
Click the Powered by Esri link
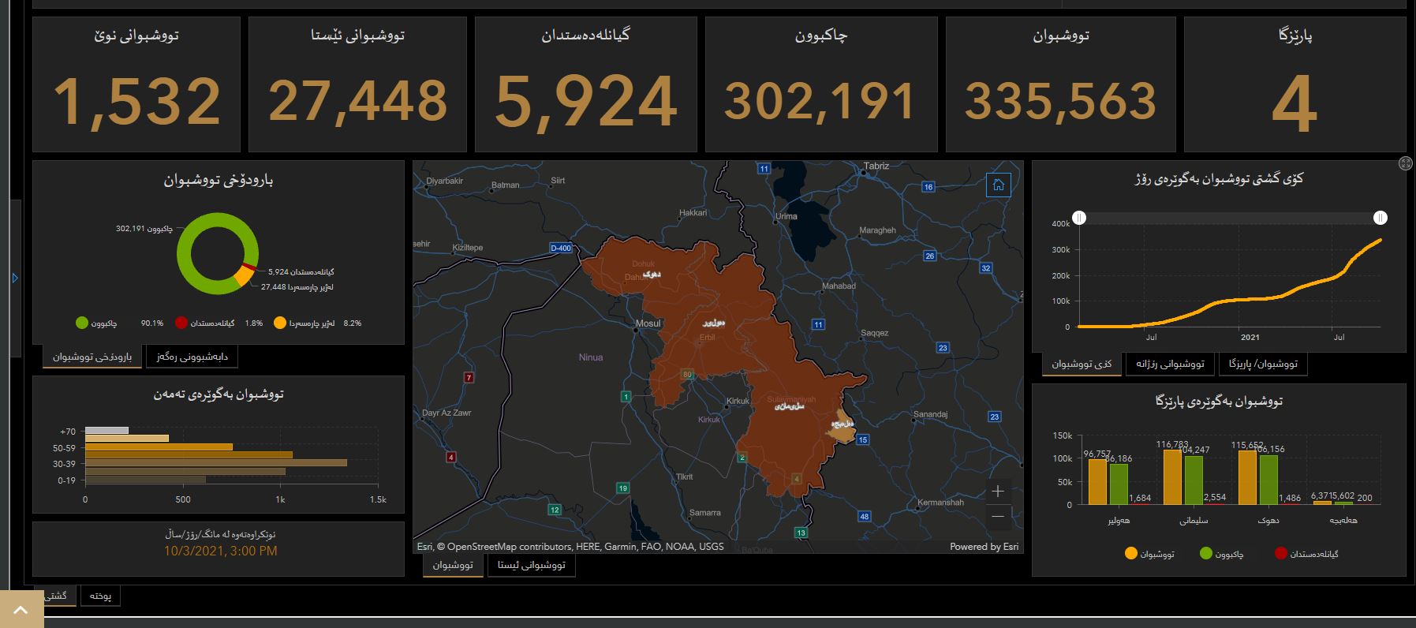(x=984, y=546)
